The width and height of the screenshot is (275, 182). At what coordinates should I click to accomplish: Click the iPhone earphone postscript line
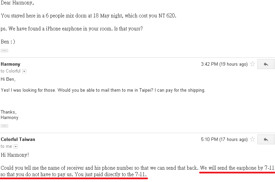72,29
